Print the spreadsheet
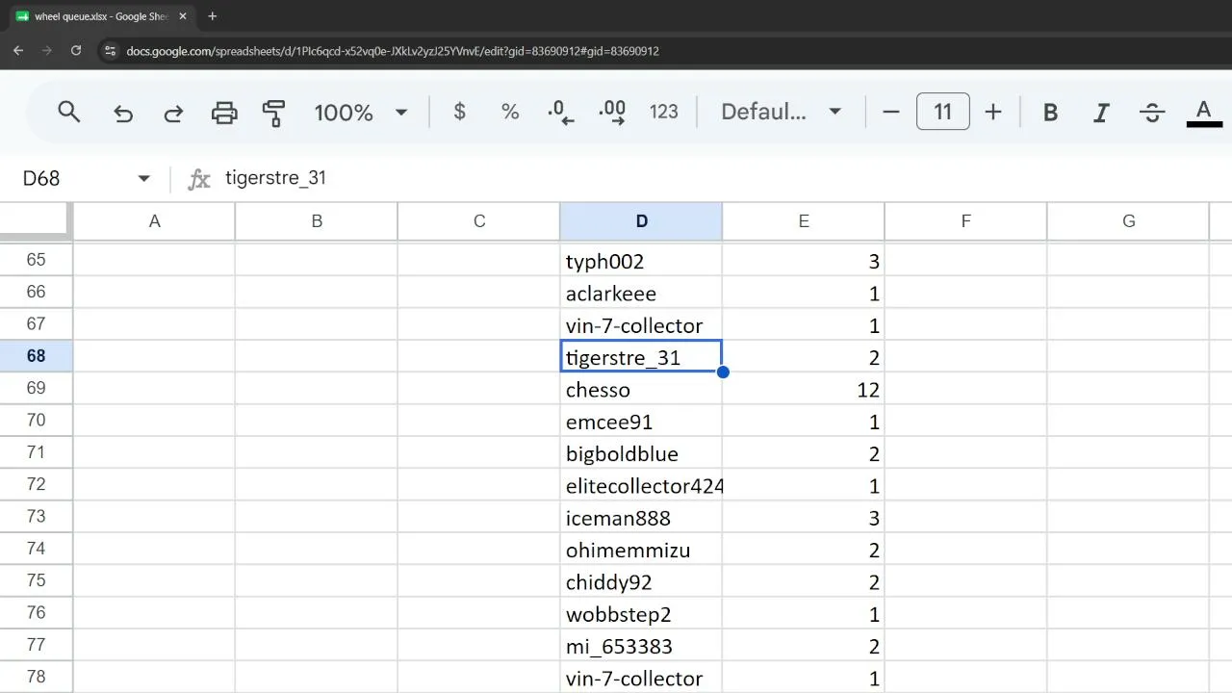This screenshot has height=693, width=1232. pos(224,112)
